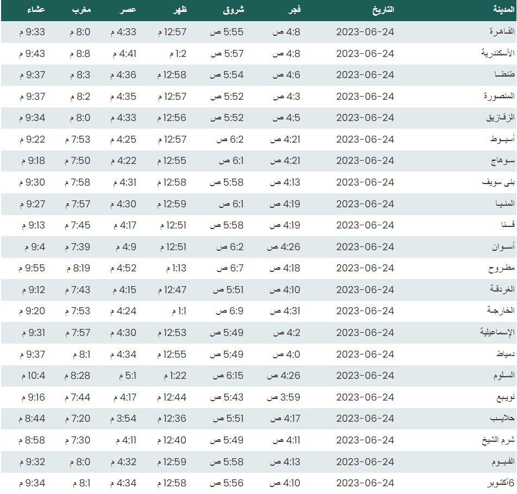Select the الأسكندرية city row label

491,54
